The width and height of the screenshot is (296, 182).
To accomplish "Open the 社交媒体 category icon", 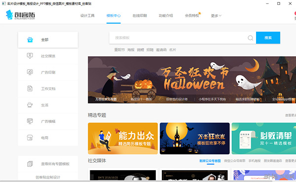I will pyautogui.click(x=30, y=56).
